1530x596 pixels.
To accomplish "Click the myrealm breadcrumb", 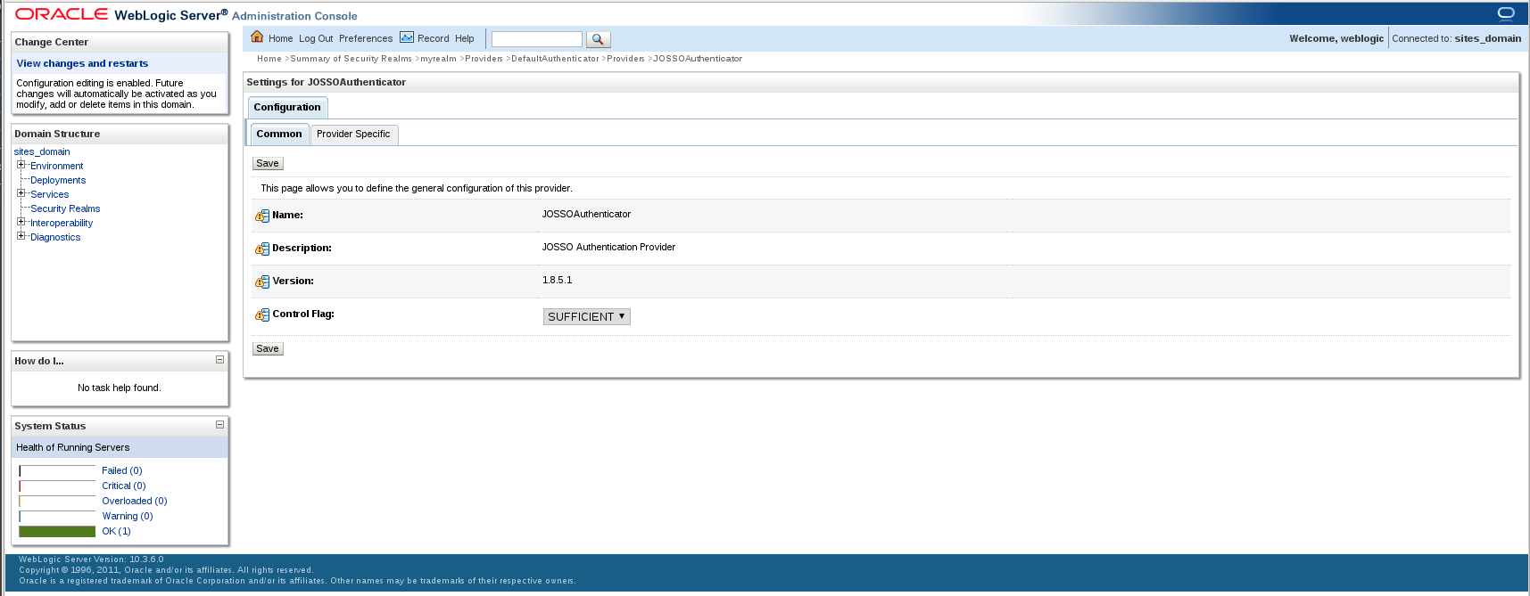I will (438, 59).
